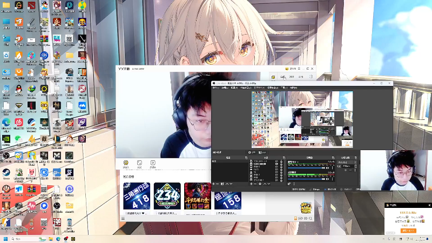Click Windows taskbar search box
Viewport: 432px width, 243px height.
(x=28, y=239)
